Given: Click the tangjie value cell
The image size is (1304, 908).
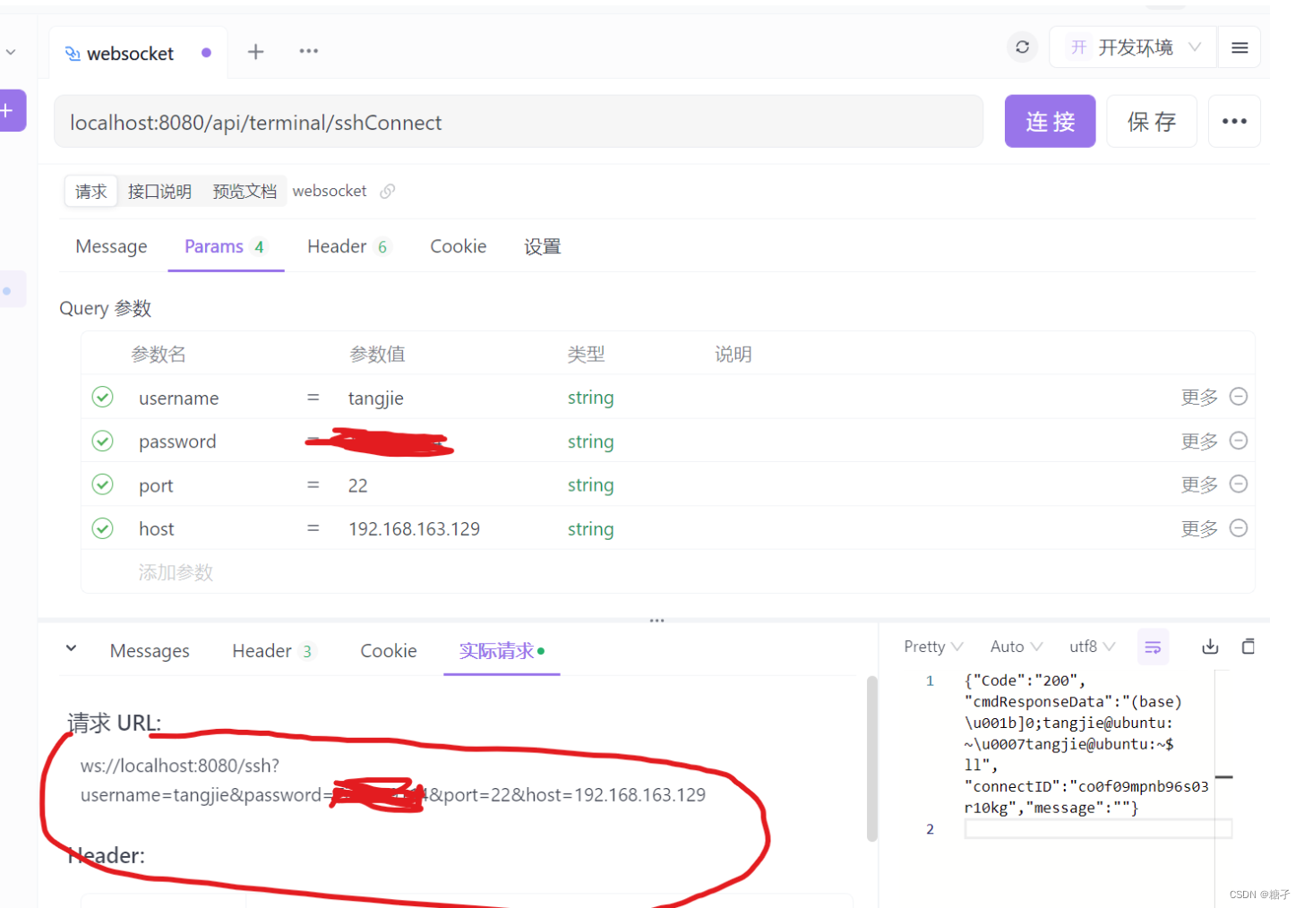Looking at the screenshot, I should [x=375, y=398].
